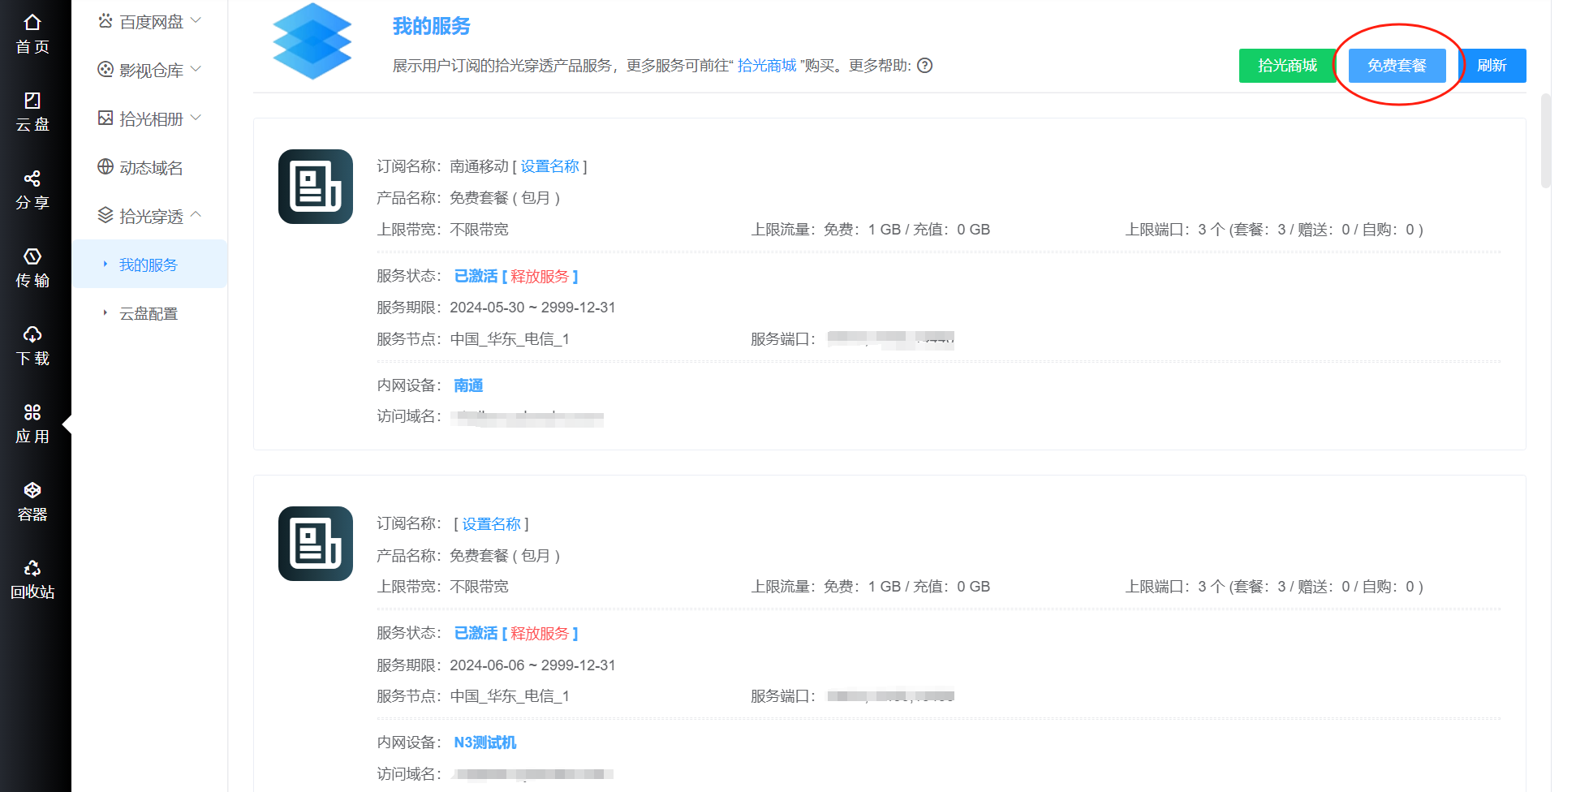
Task: Click the 拾光相册 picture icon
Action: [x=105, y=118]
